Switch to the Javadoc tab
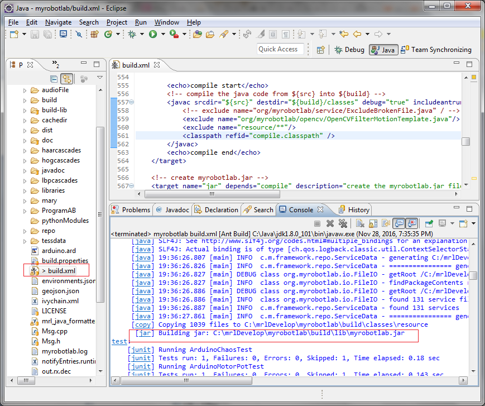Screen dimensions: 485x406 click(x=172, y=210)
